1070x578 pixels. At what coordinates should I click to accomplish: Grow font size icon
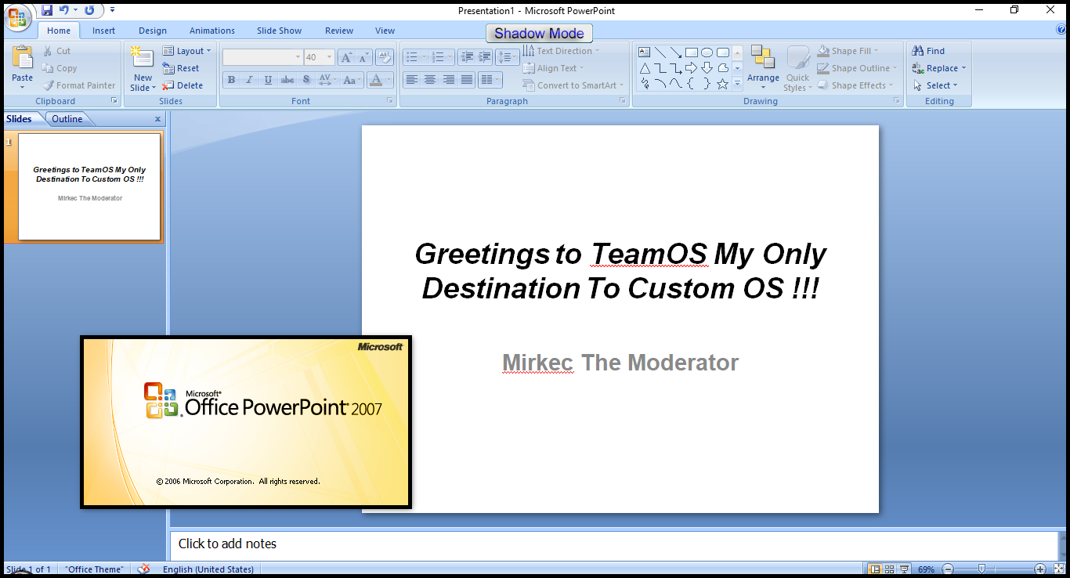345,57
